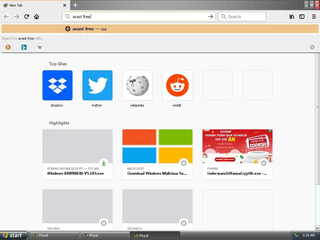Screen dimensions: 320x240
Task: Click clock icon on Microsoft highlight card
Action: pyautogui.click(x=184, y=163)
